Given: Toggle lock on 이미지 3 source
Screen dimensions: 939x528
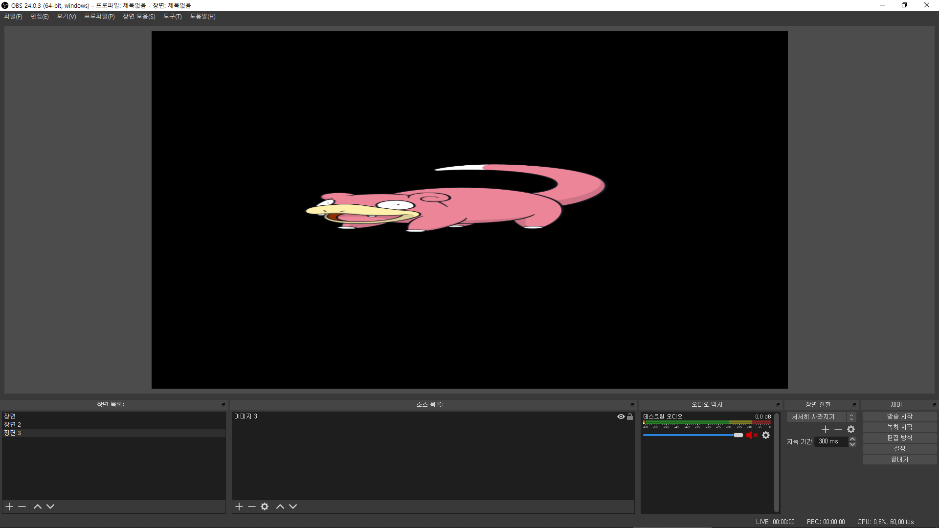Looking at the screenshot, I should point(630,417).
